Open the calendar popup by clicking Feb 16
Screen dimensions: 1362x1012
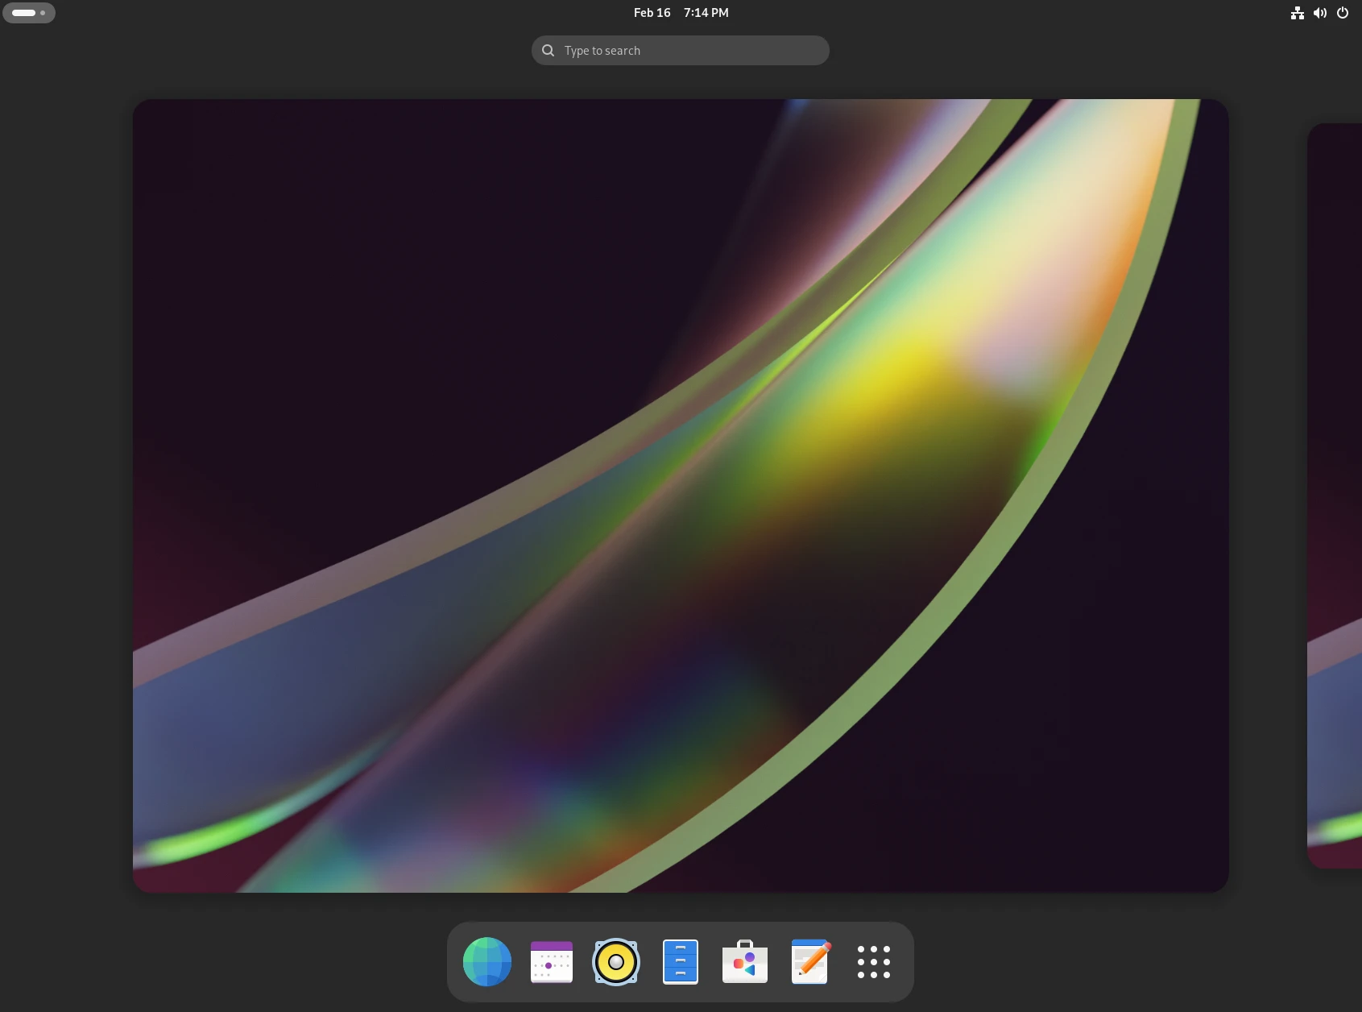coord(652,13)
